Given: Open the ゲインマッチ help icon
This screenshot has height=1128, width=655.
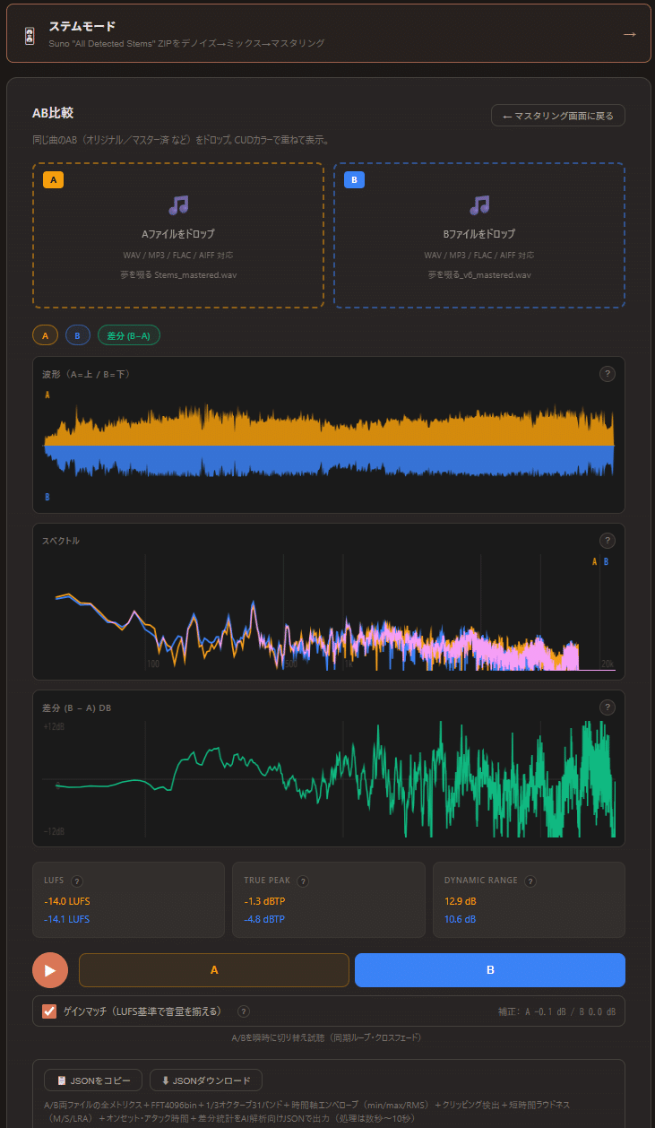Looking at the screenshot, I should tap(244, 1011).
